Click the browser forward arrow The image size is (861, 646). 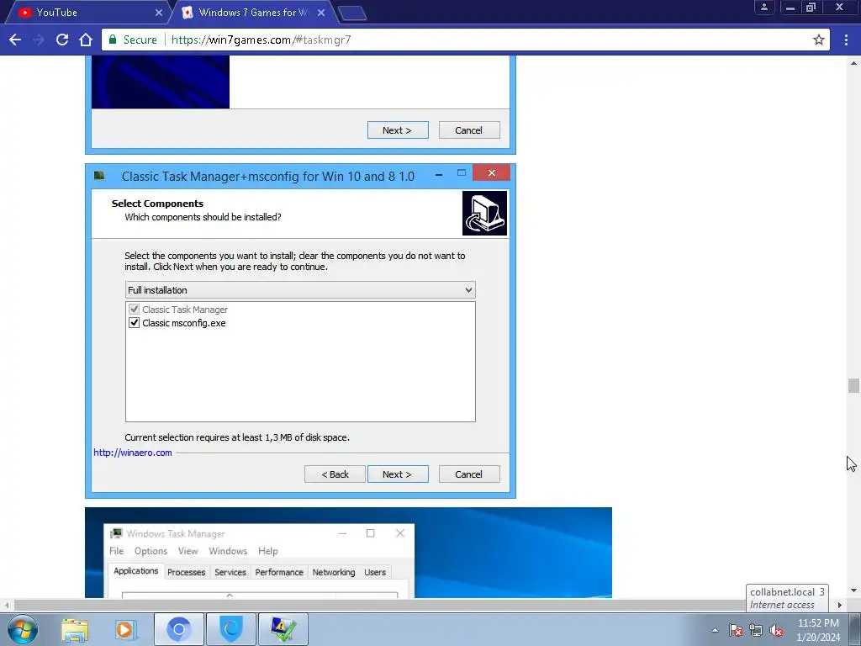pos(39,40)
